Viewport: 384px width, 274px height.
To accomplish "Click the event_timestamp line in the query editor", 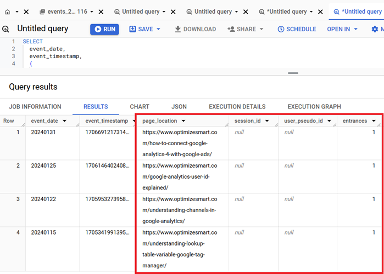I will point(55,56).
